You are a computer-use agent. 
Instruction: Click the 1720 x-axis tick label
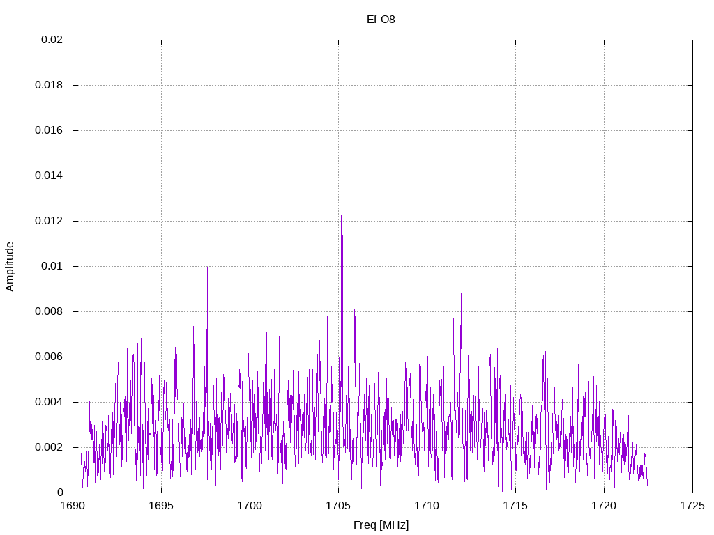pyautogui.click(x=605, y=506)
